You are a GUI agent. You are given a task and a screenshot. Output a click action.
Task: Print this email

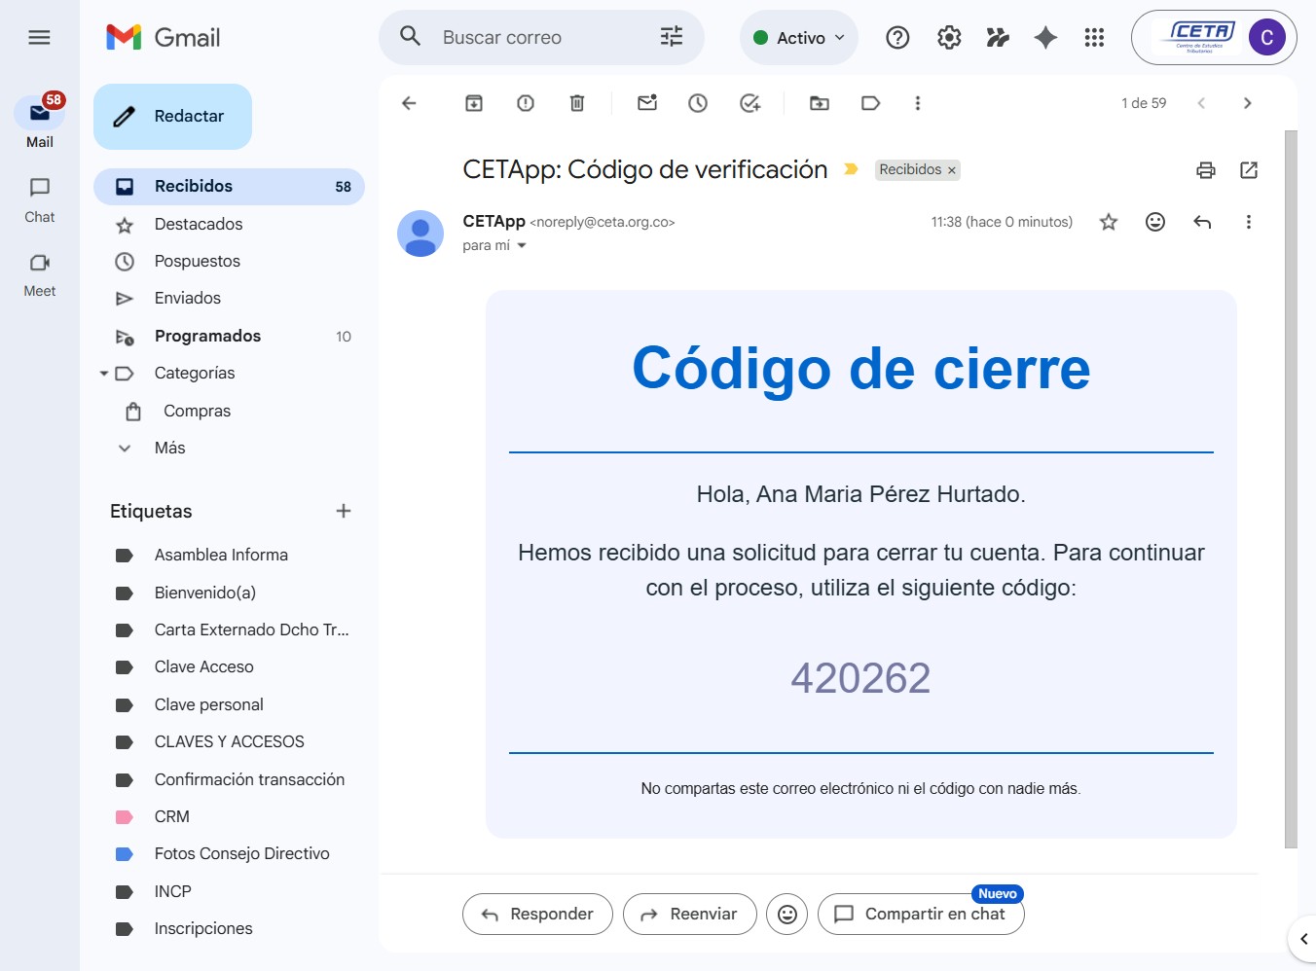click(1206, 170)
